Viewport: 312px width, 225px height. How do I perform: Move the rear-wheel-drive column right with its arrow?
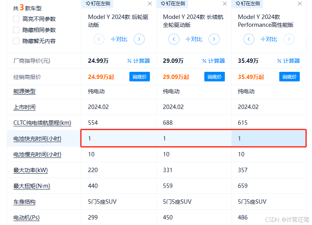[139, 39]
